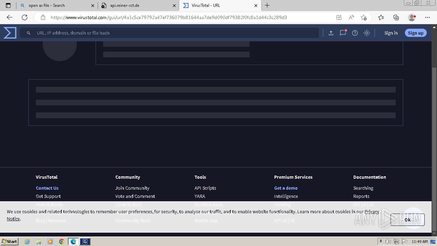Open the help question mark icon

[x=355, y=33]
